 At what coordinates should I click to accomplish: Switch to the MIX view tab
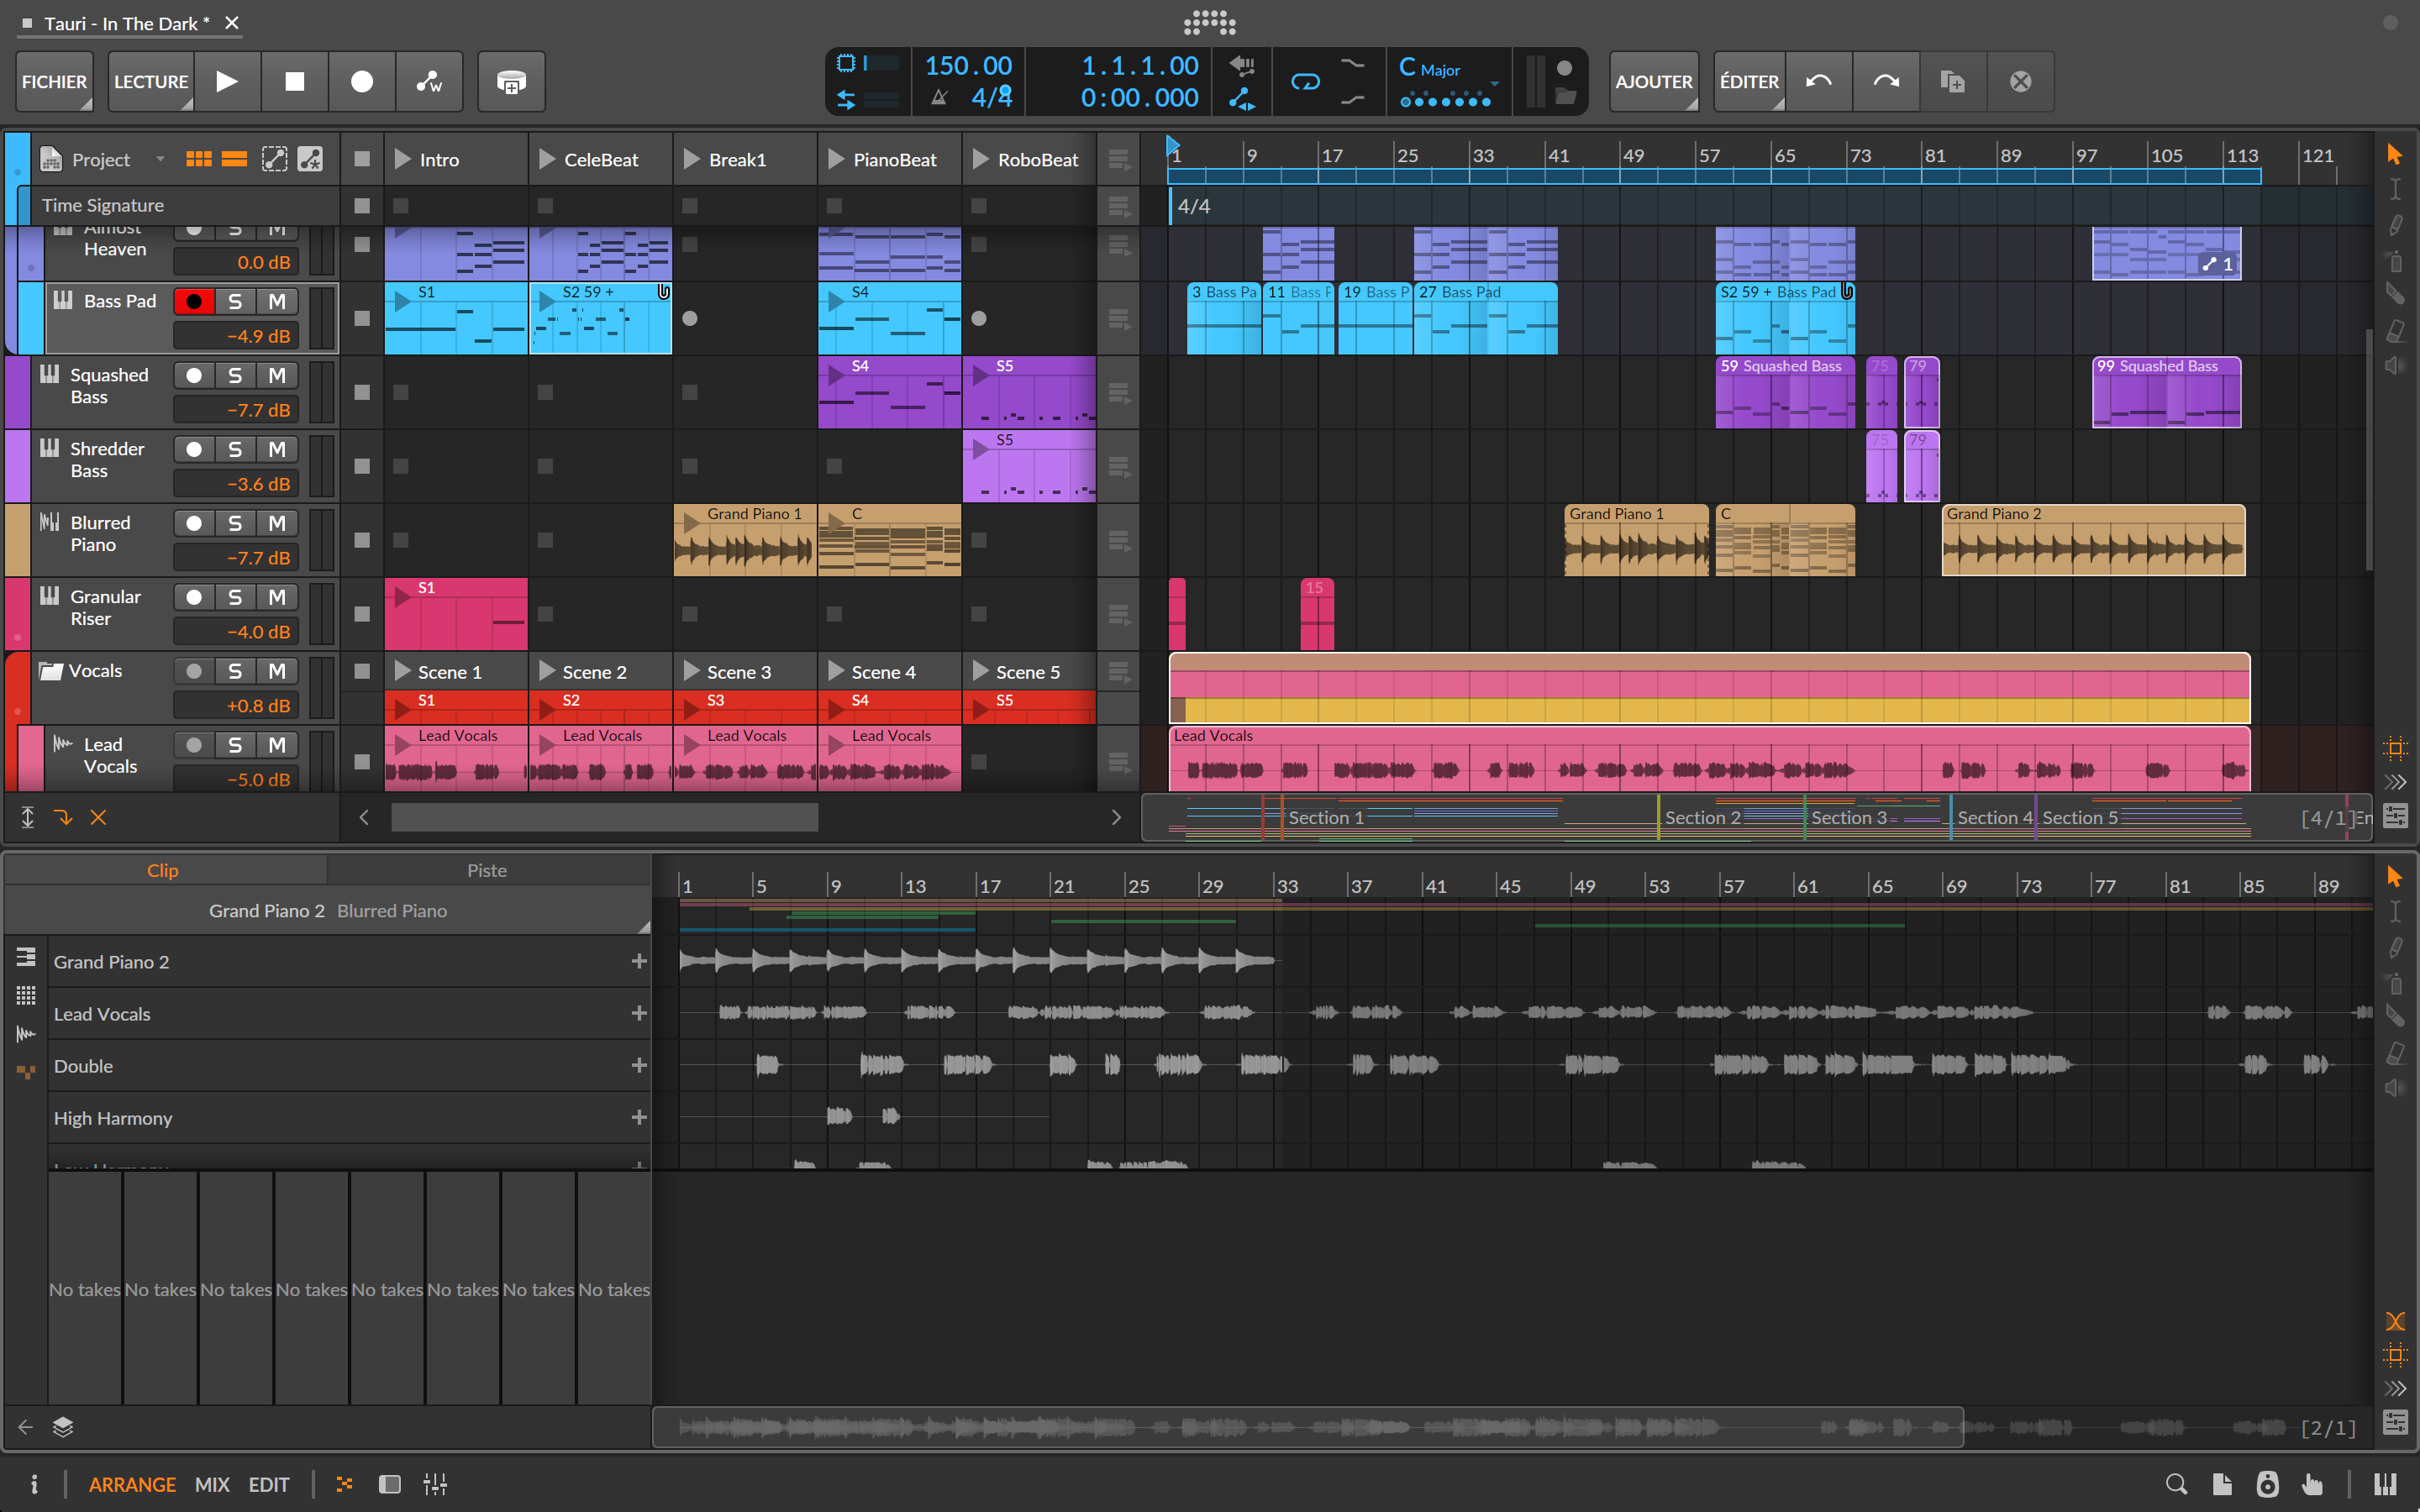211,1484
